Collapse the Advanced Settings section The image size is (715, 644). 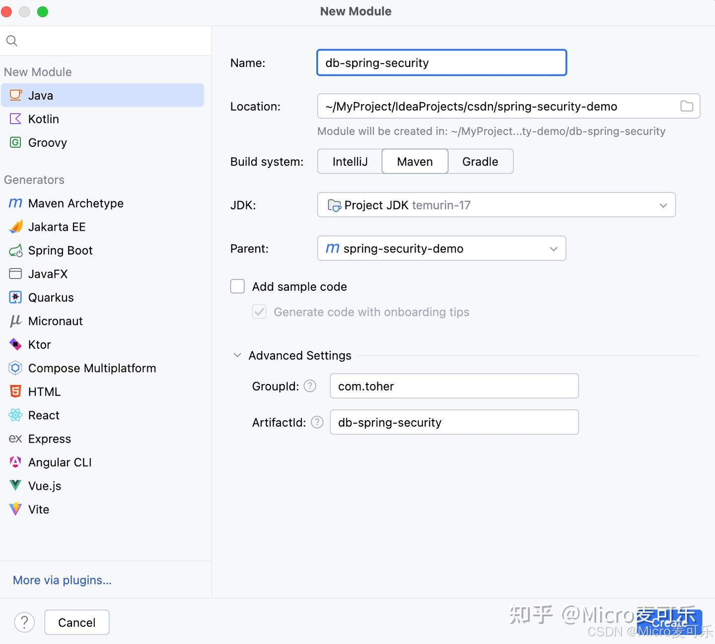coord(237,355)
